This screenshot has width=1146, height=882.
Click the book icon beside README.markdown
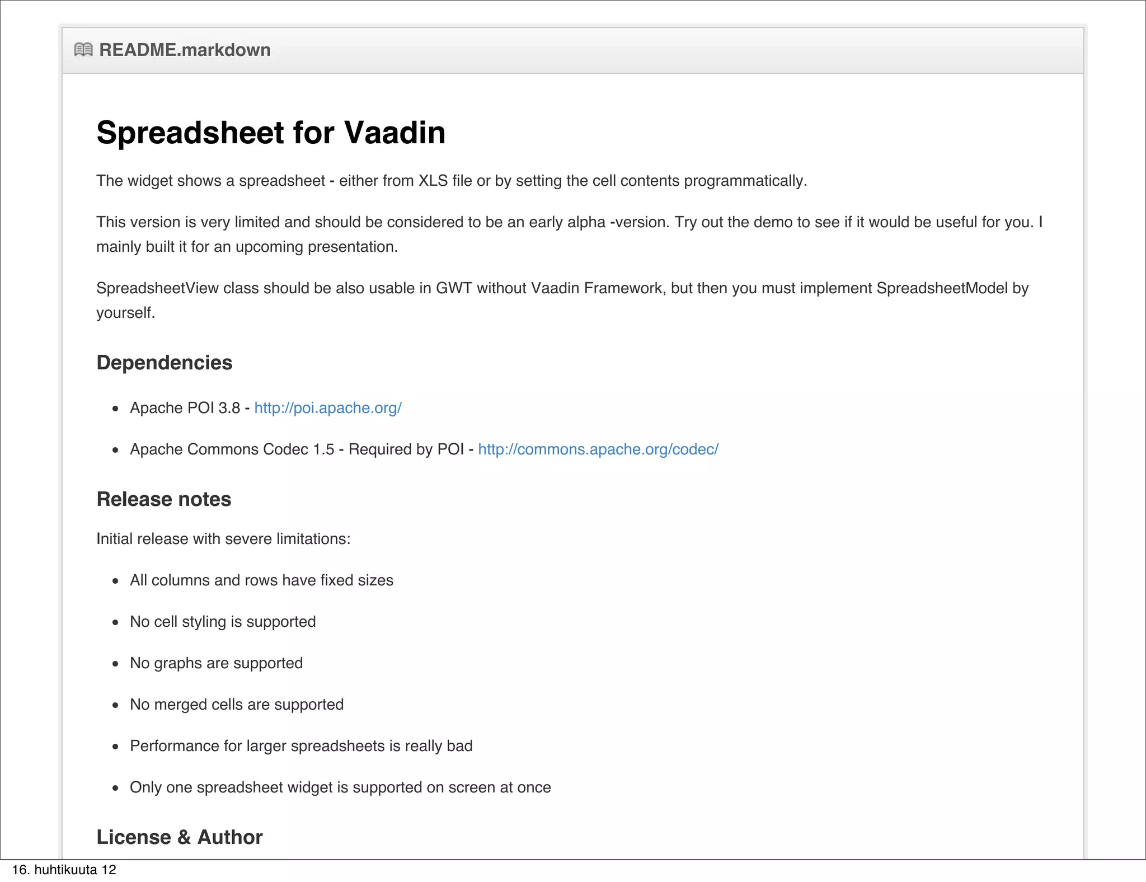click(x=83, y=50)
